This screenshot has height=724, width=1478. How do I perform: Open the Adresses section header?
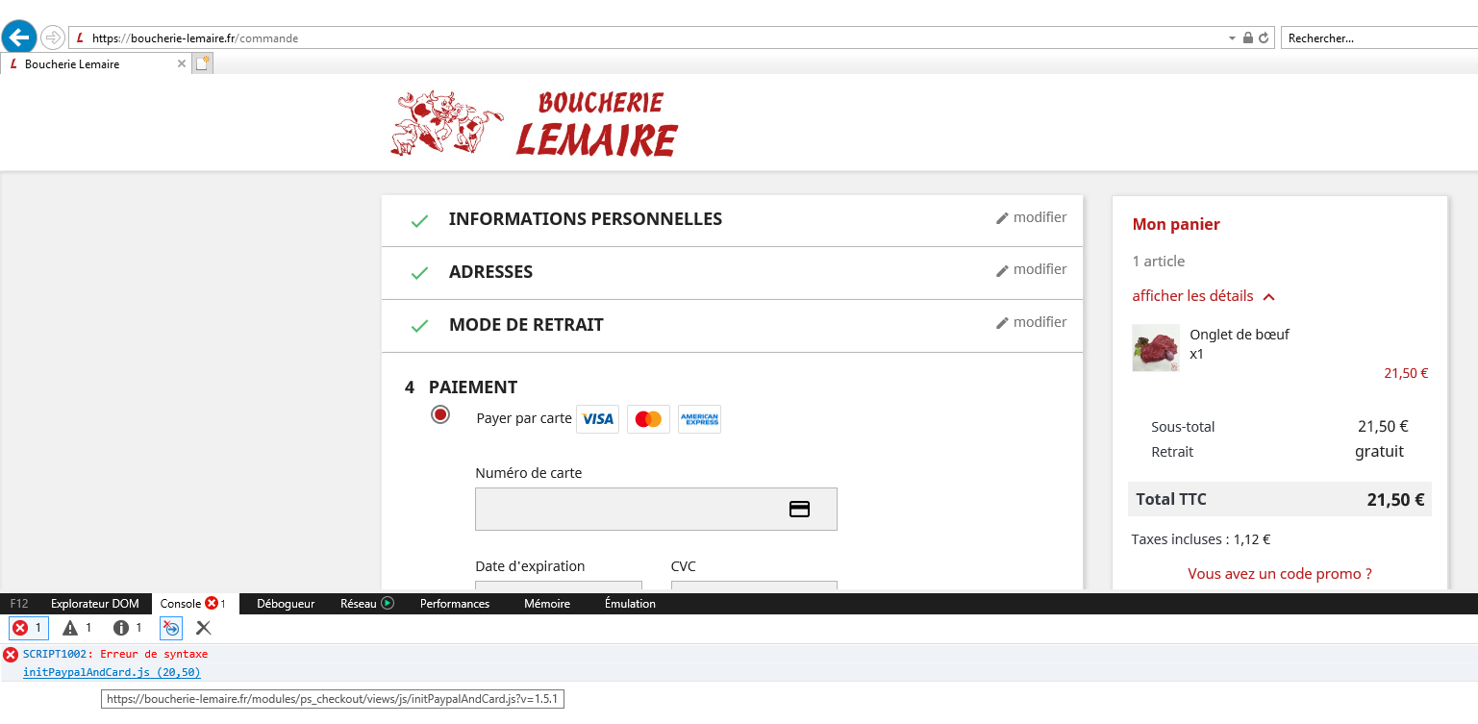(490, 272)
